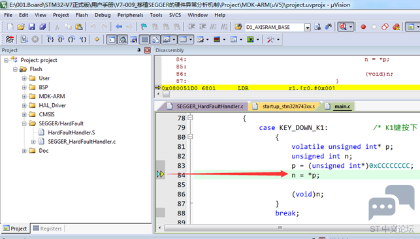
Task: Open Serial windows dropdown arrow
Action: 207,40
